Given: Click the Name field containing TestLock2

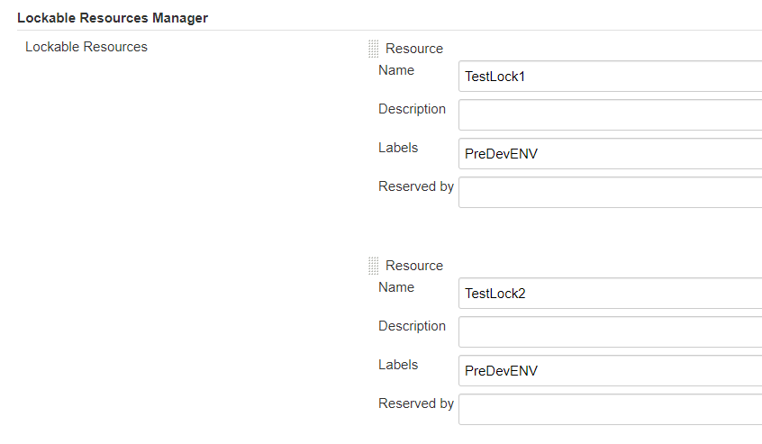Looking at the screenshot, I should 610,294.
